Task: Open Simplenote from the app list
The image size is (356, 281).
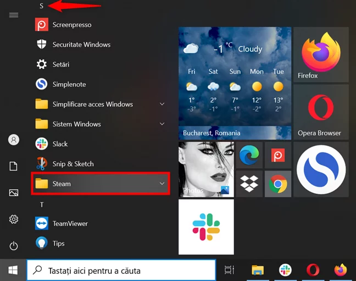Action: click(100, 84)
